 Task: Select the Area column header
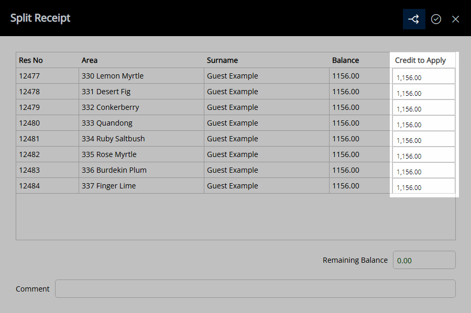coord(141,60)
